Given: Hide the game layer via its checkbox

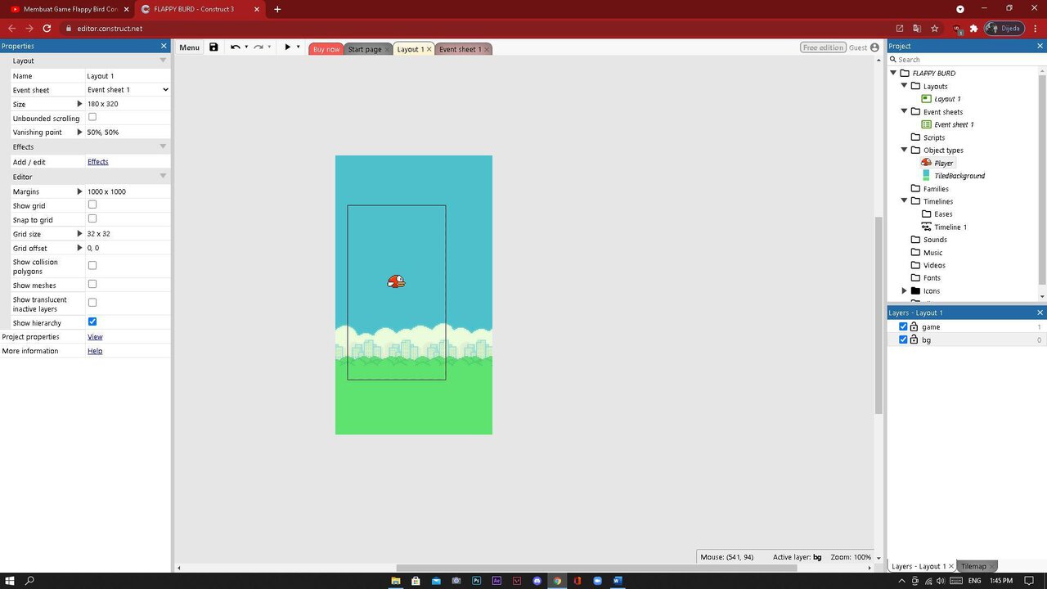Looking at the screenshot, I should point(903,326).
